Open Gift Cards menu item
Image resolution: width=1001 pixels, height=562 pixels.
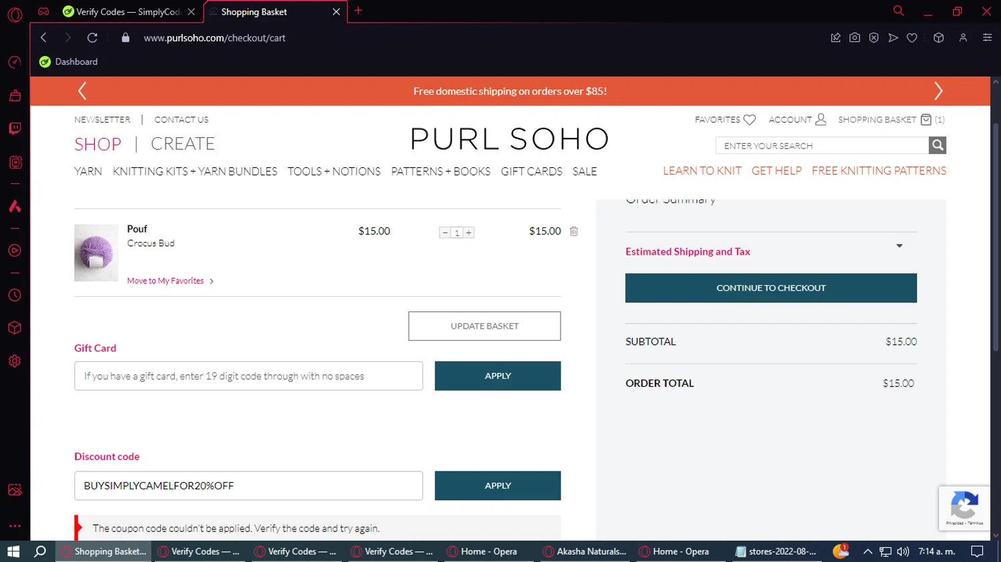pos(531,171)
